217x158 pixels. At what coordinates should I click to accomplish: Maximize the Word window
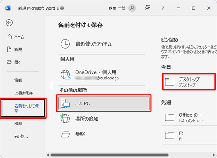tap(194, 8)
